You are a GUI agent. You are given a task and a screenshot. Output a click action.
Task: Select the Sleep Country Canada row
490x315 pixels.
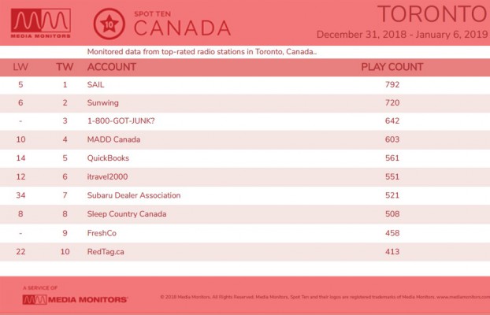tap(245, 214)
